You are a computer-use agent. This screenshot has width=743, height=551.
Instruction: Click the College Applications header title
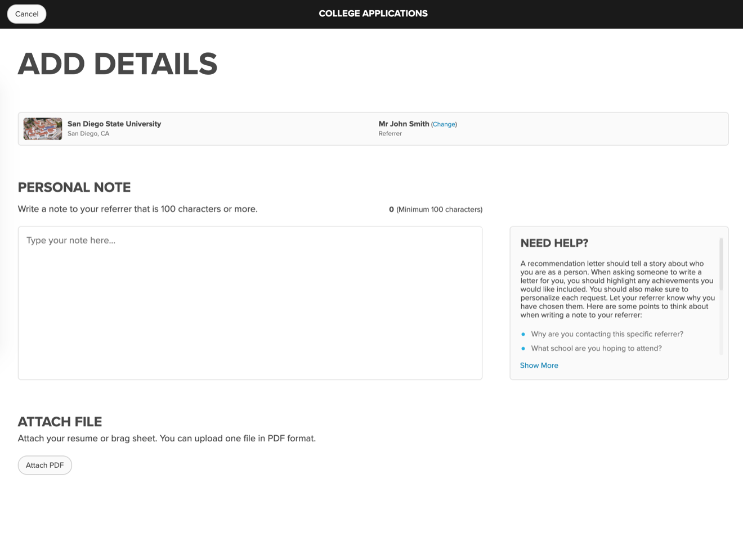point(373,13)
